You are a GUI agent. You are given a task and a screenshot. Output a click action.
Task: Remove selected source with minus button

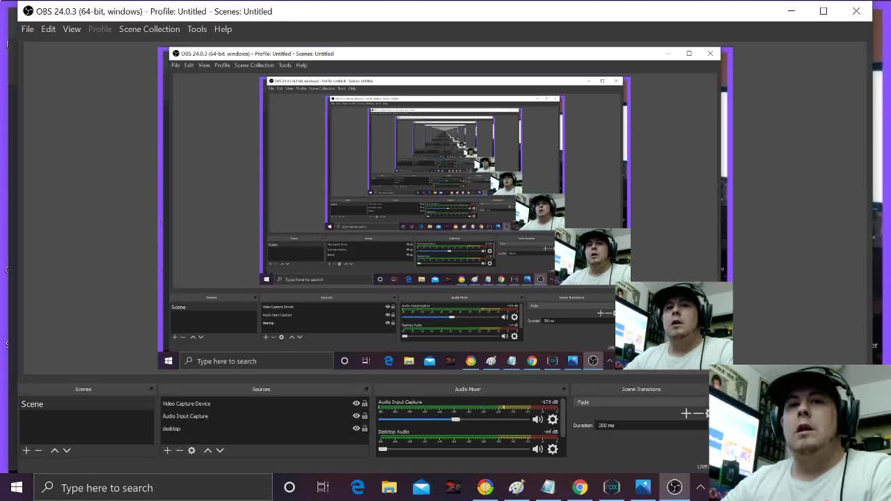179,450
